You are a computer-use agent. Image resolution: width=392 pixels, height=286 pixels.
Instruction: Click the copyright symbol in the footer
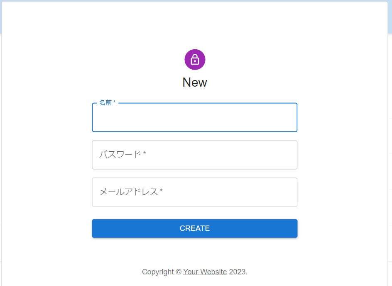point(179,271)
